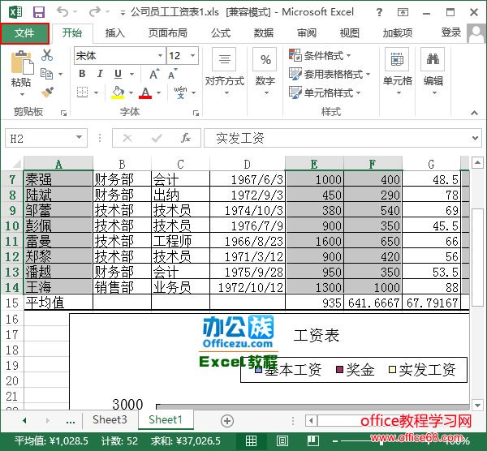Expand the font name dropdown 宋体

click(x=160, y=55)
